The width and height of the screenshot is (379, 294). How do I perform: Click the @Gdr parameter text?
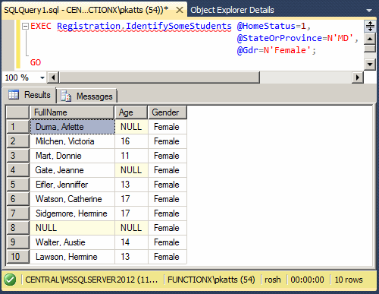point(248,50)
